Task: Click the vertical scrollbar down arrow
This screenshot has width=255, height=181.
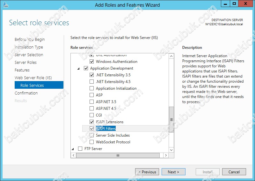Action: [171, 150]
